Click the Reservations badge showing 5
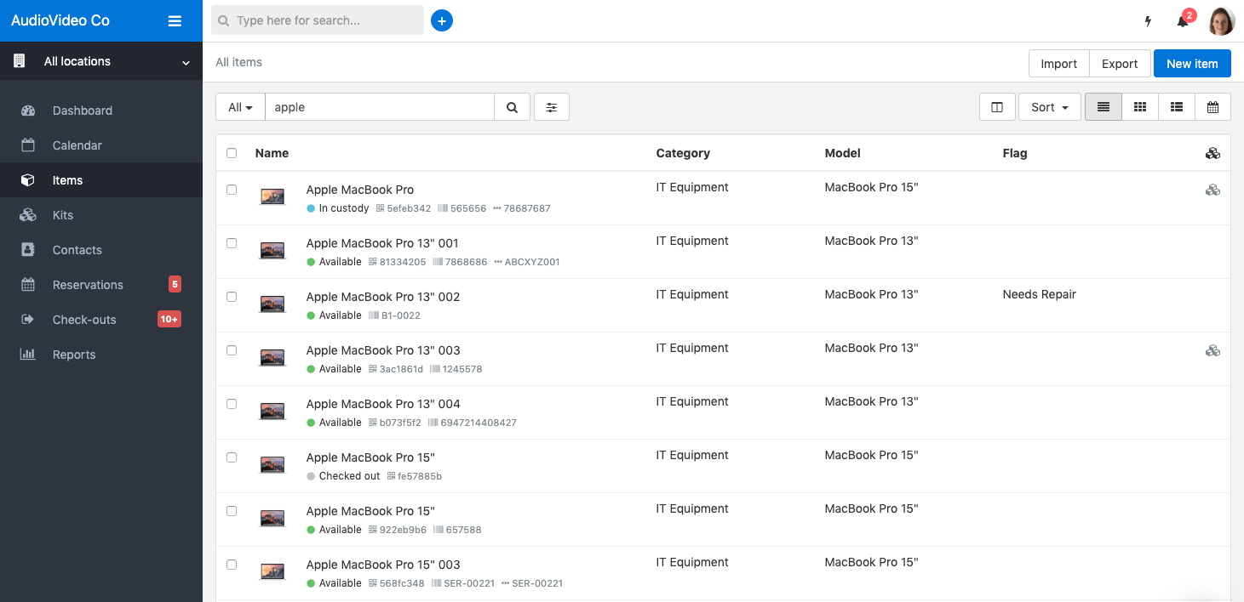 click(x=175, y=284)
